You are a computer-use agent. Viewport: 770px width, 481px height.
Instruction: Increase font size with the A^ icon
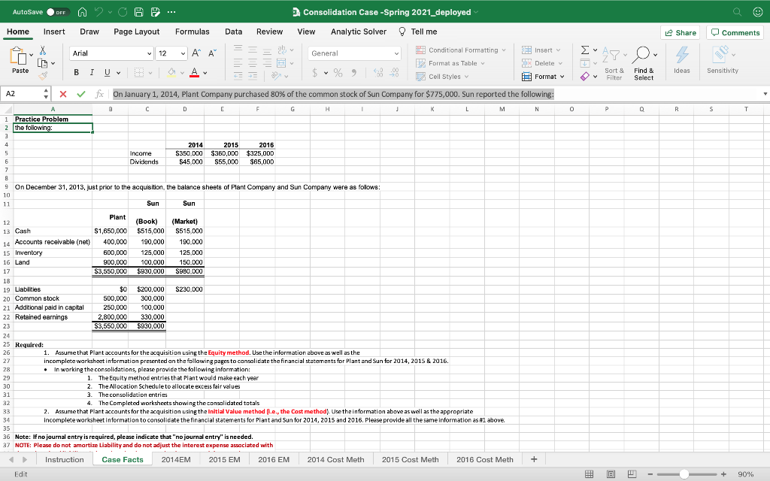(196, 53)
